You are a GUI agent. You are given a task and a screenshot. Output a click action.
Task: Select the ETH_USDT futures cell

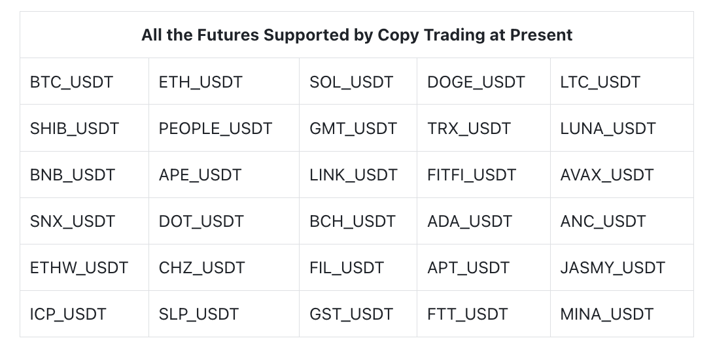point(200,82)
